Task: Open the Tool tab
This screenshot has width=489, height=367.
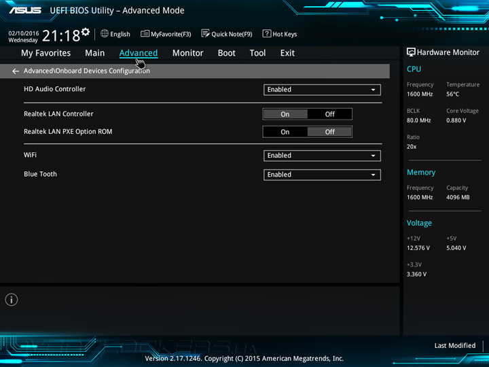Action: tap(257, 53)
